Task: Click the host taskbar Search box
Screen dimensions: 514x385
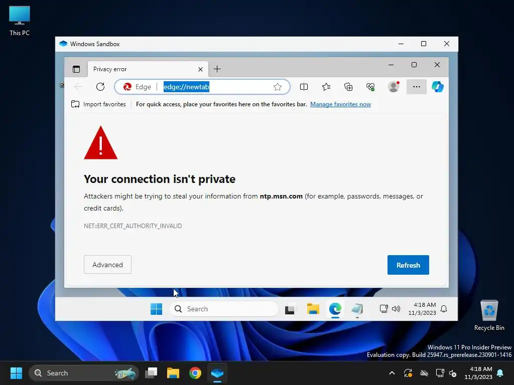Action: click(84, 373)
